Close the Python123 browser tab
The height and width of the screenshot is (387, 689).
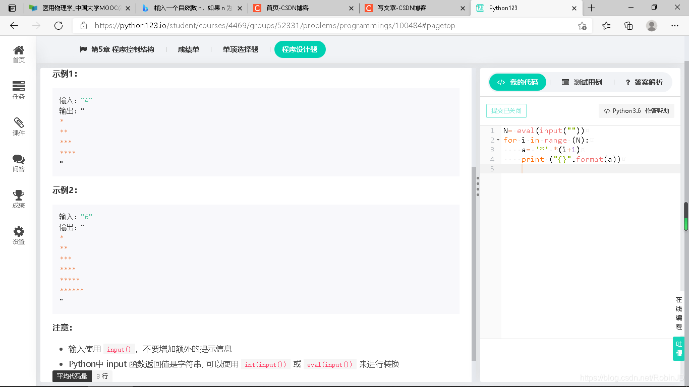(x=574, y=8)
